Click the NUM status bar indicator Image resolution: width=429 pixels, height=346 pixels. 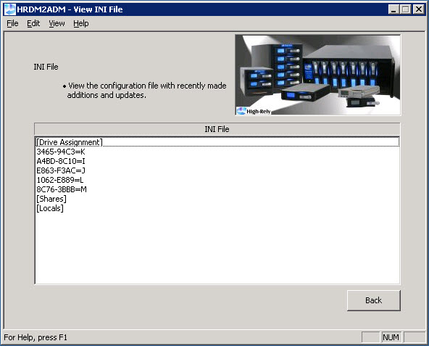tap(391, 337)
